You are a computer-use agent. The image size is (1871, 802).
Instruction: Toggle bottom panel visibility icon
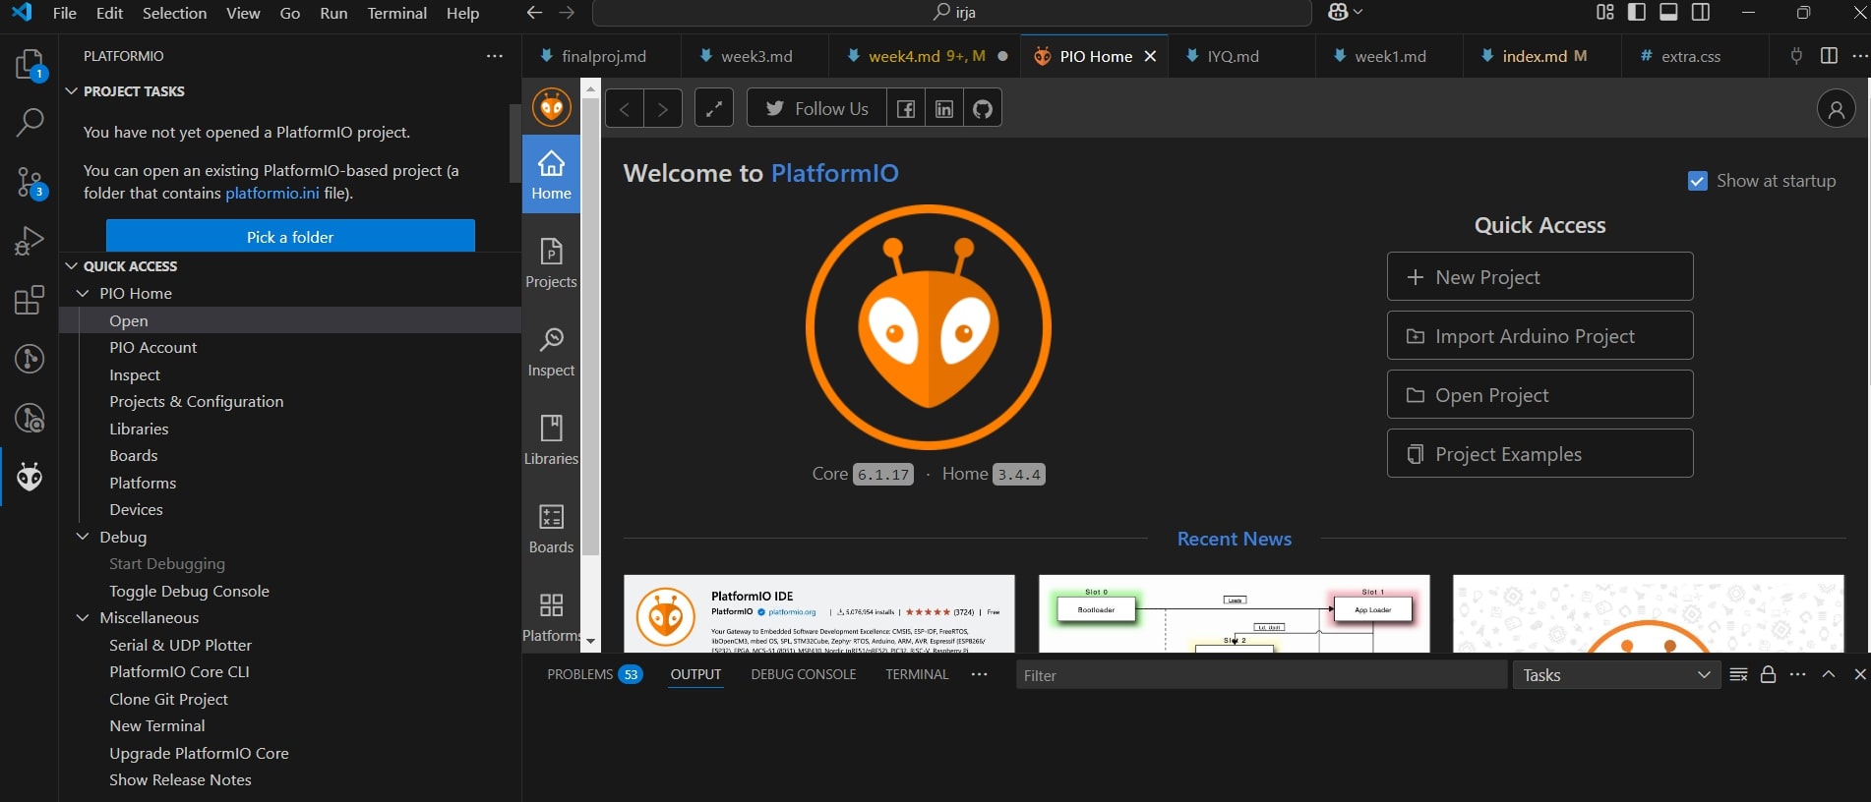[1668, 13]
